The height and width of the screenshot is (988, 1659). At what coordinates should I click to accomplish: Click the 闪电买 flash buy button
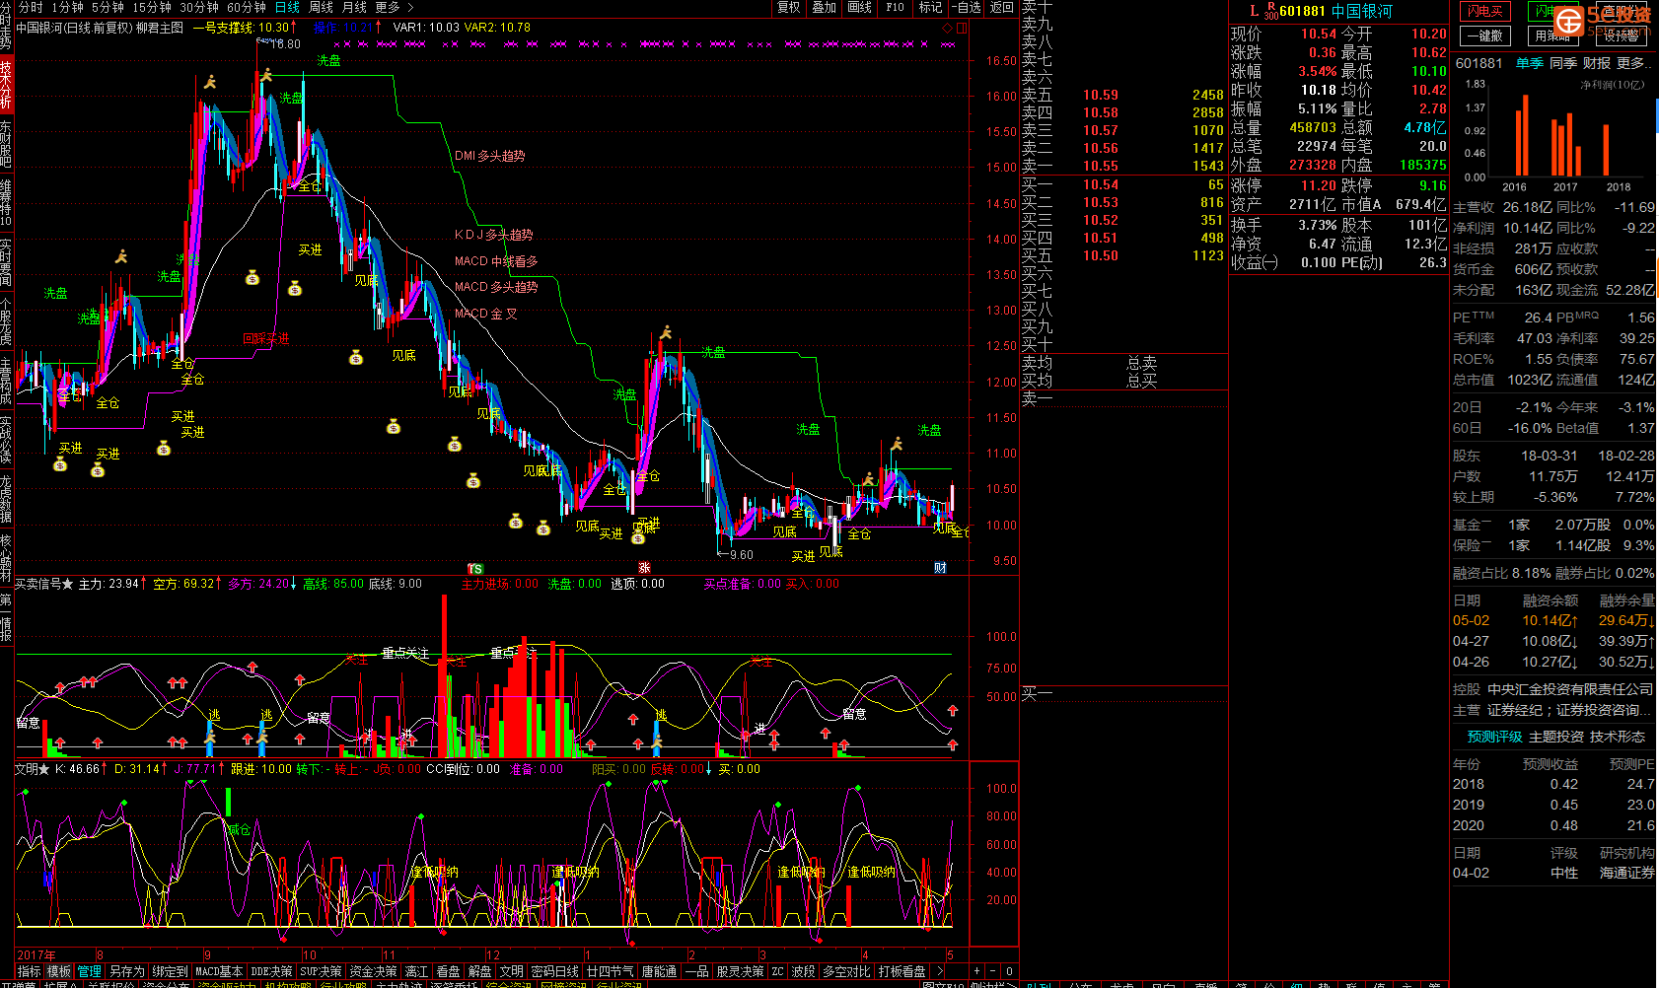pyautogui.click(x=1484, y=11)
